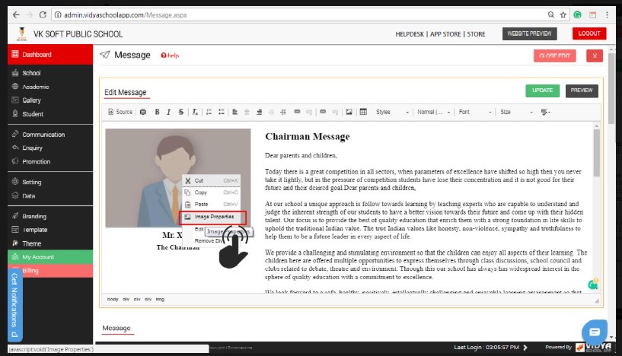
Task: Align text left
Action: pyautogui.click(x=234, y=112)
